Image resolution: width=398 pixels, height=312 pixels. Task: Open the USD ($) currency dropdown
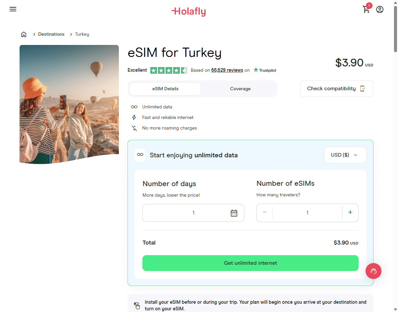(x=345, y=155)
